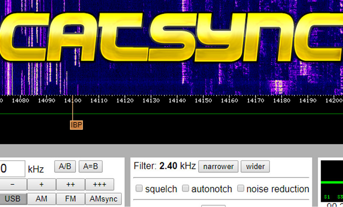Screen dimensions: 343x207
Task: Tune down with the single minus button
Action: pyautogui.click(x=13, y=184)
